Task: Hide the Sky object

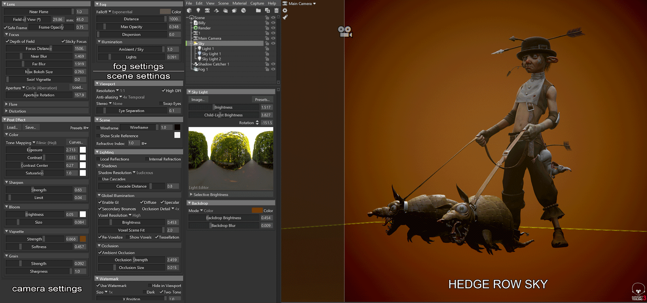Action: pyautogui.click(x=273, y=43)
